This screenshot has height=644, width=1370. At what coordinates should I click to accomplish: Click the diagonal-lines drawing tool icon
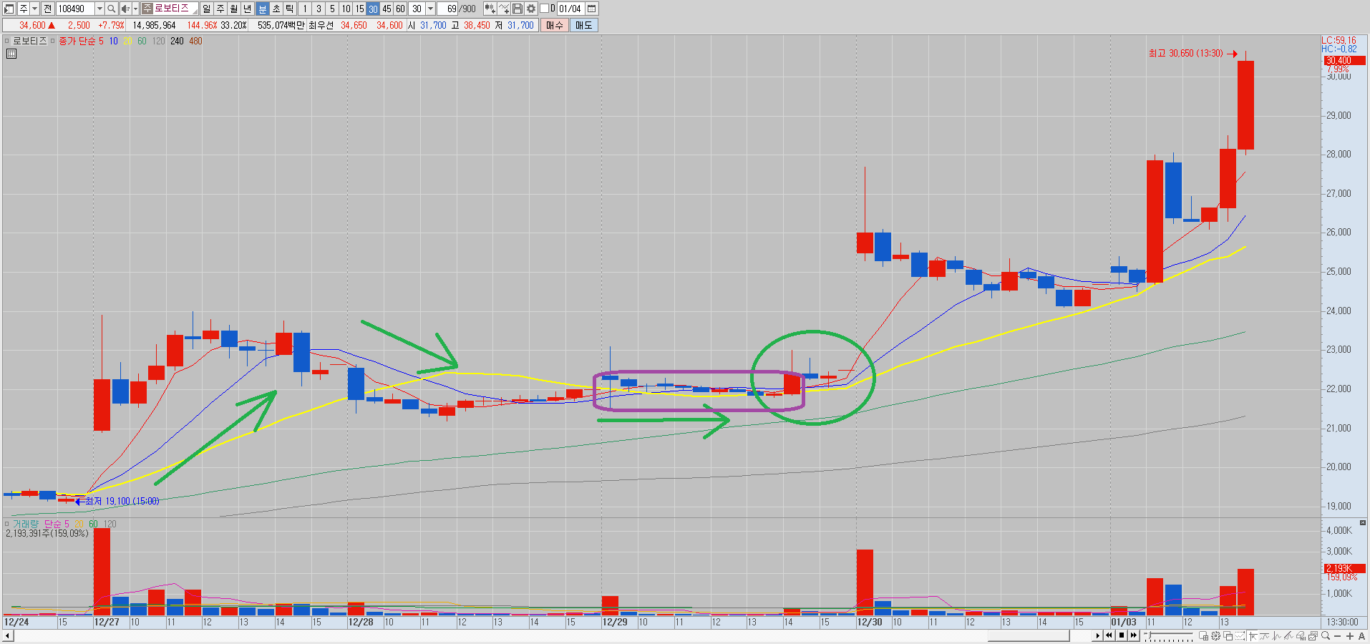tap(1289, 635)
